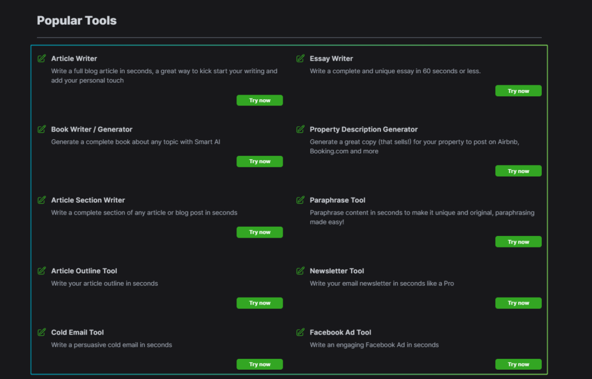Click the pencil icon beside Newsletter Tool
This screenshot has width=592, height=379.
click(300, 271)
